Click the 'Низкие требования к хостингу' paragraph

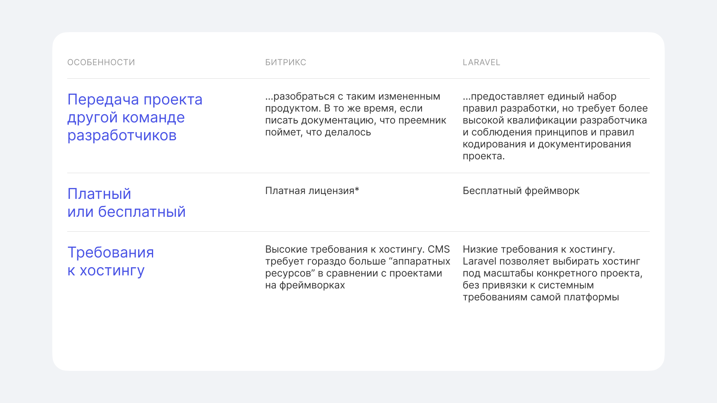pos(552,273)
